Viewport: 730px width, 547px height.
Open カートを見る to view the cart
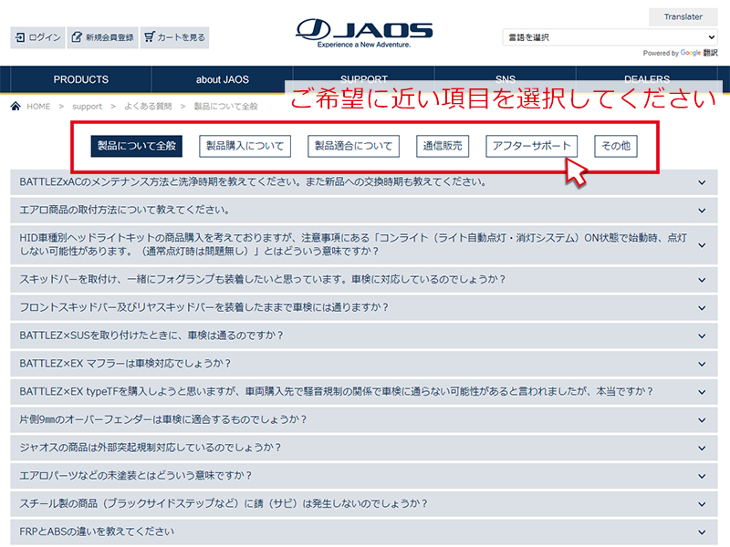coord(174,37)
